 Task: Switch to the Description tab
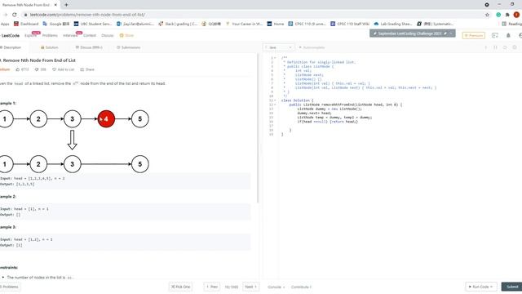pyautogui.click(x=11, y=47)
